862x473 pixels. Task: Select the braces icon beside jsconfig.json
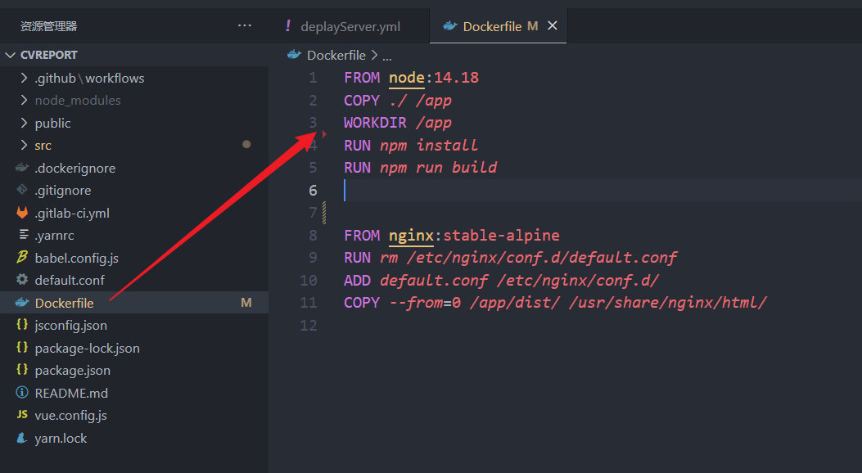click(x=23, y=325)
